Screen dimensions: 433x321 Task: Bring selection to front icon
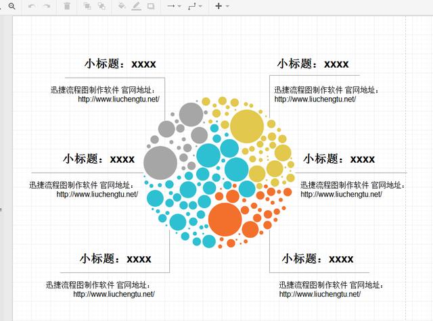87,6
